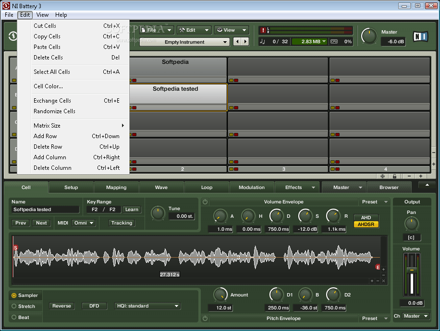The width and height of the screenshot is (440, 331).
Task: Open the Volume Envelope Preset dropdown
Action: tap(375, 202)
